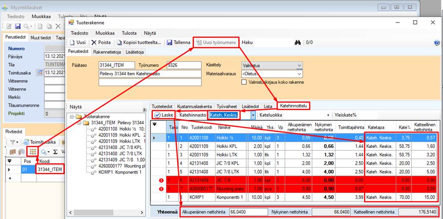Switch to the Rakennetietoja tab

pos(107,52)
